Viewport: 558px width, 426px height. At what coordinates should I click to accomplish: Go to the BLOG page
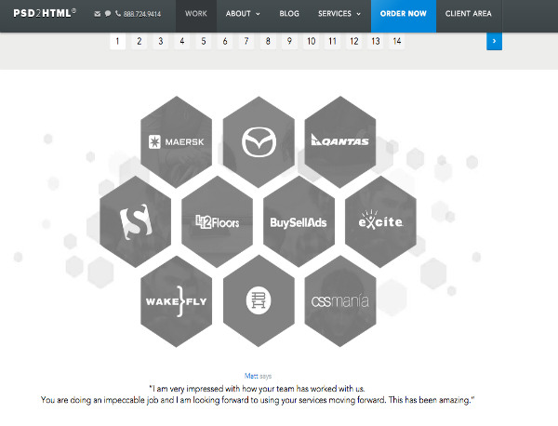[289, 14]
